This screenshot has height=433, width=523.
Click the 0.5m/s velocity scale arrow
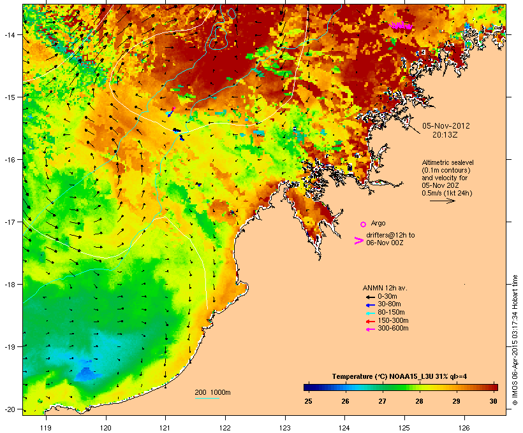click(x=442, y=201)
